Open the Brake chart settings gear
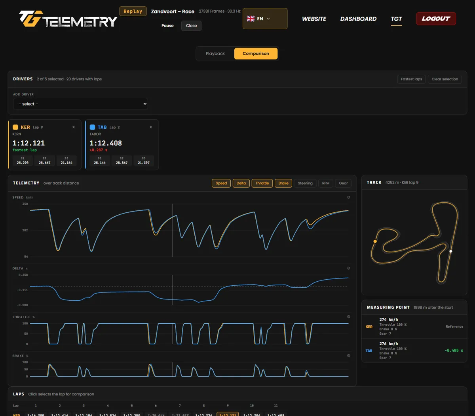 click(x=349, y=355)
